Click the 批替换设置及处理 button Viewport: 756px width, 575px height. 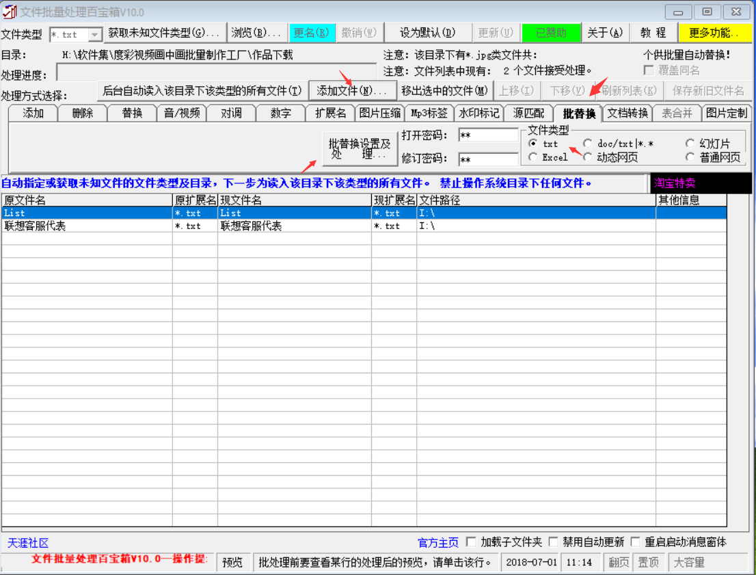coord(360,148)
